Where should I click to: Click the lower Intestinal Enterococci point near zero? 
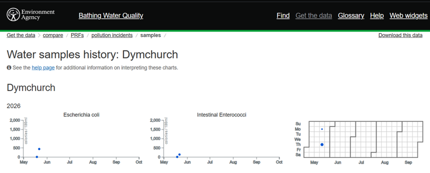coord(177,157)
